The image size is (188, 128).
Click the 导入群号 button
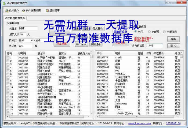(97, 28)
